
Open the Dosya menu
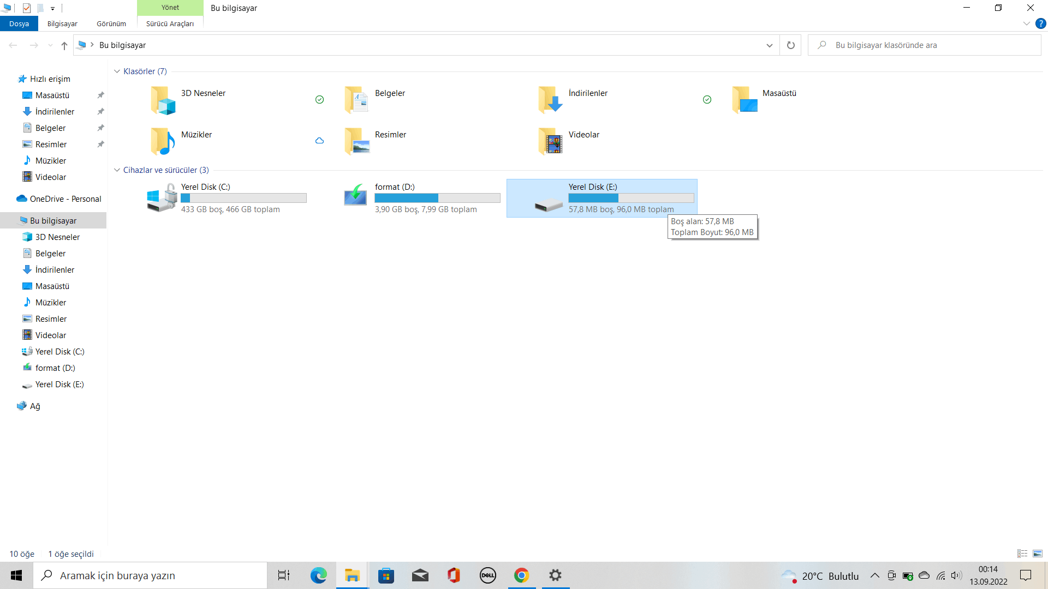pyautogui.click(x=19, y=24)
